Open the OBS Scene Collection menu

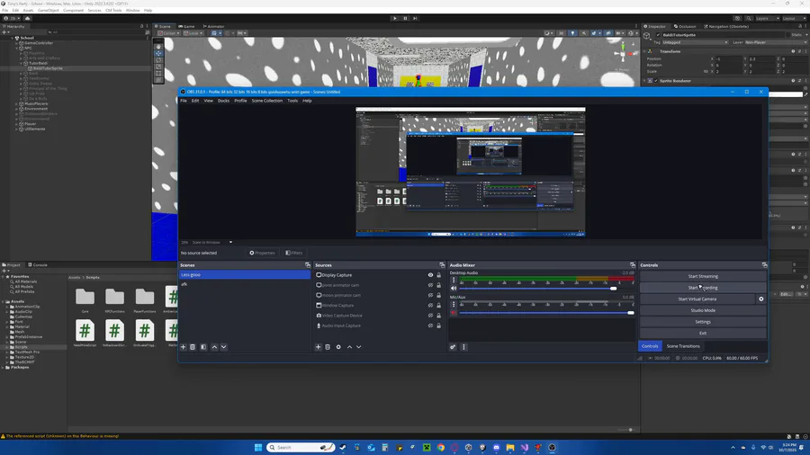(x=266, y=101)
